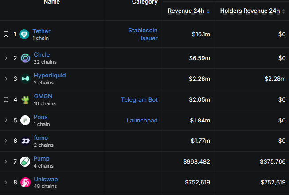The height and width of the screenshot is (195, 289).
Task: Select Tether's $16.1m revenue cell
Action: pyautogui.click(x=201, y=34)
